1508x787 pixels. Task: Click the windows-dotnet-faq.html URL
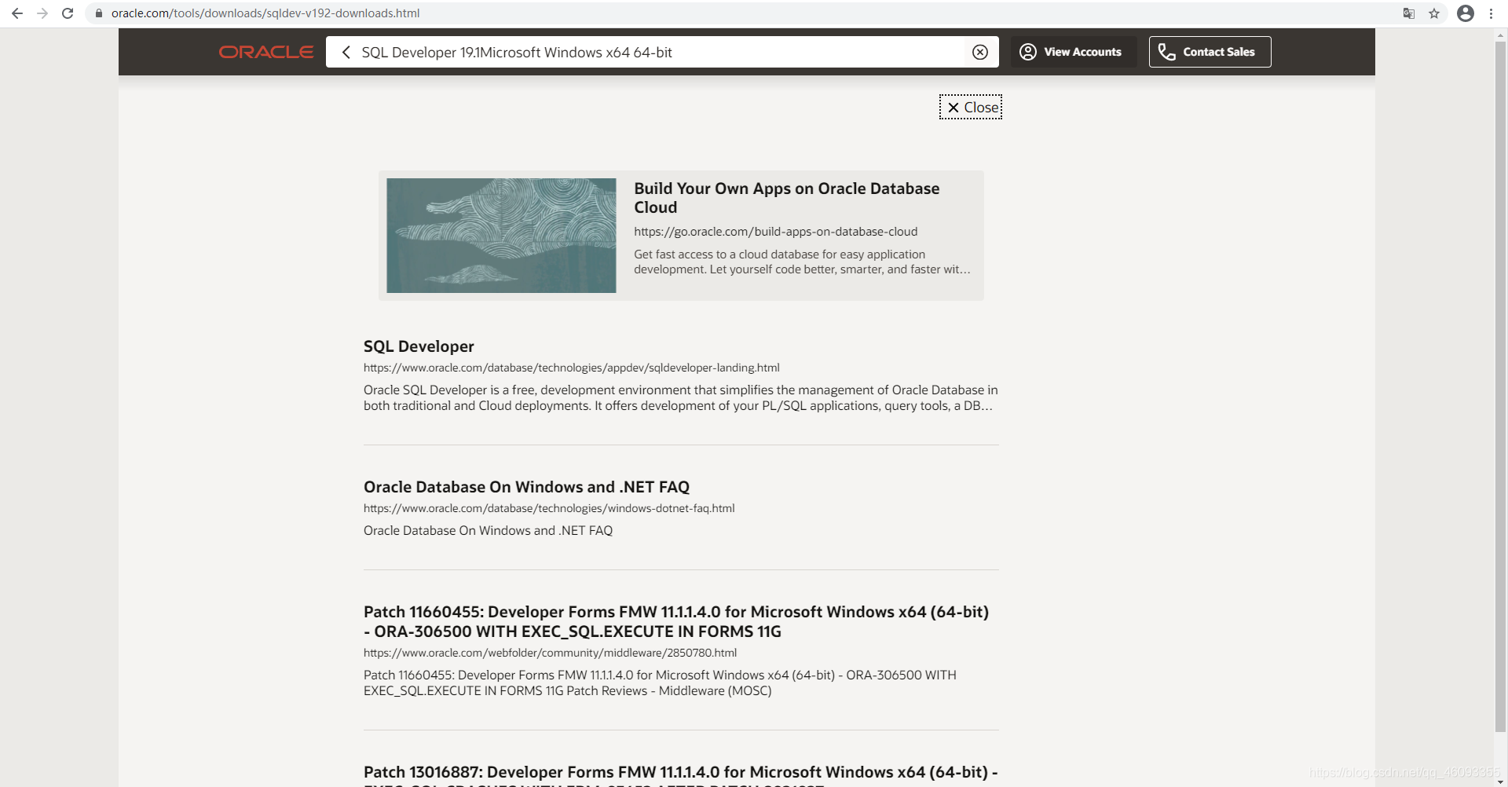tap(549, 508)
